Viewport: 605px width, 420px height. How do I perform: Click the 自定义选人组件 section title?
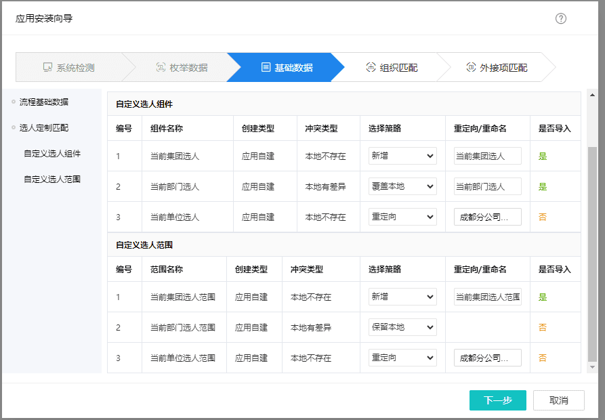coord(144,104)
